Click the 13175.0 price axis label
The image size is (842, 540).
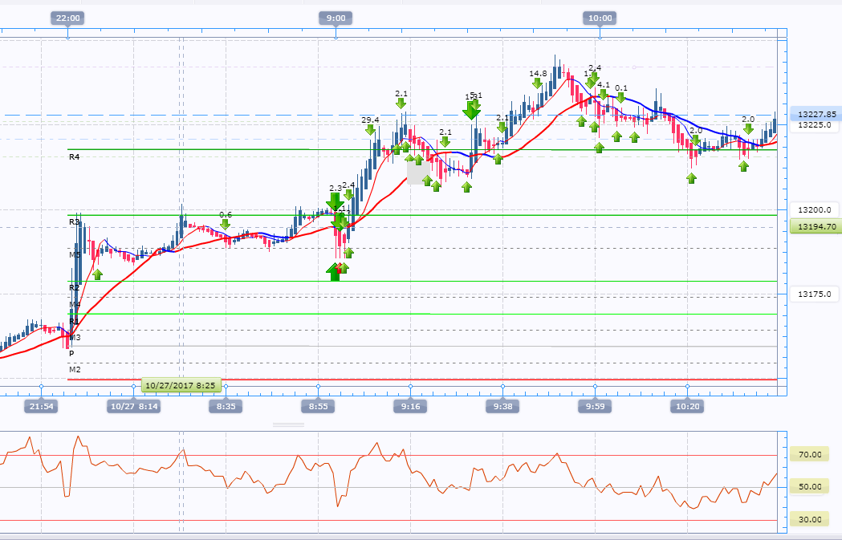814,294
